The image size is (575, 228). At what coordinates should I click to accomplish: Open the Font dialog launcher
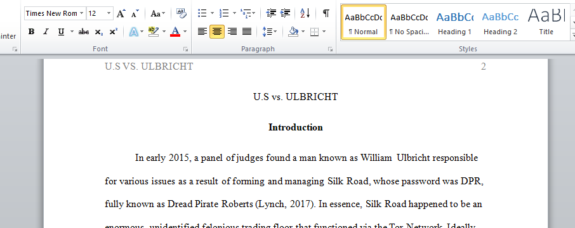(185, 49)
